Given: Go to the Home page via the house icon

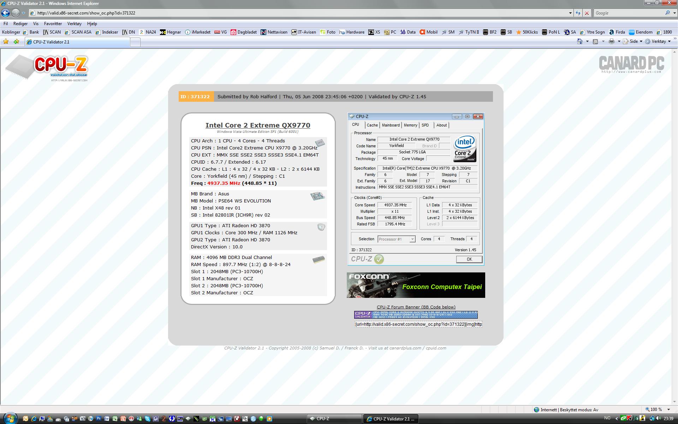Looking at the screenshot, I should [580, 41].
